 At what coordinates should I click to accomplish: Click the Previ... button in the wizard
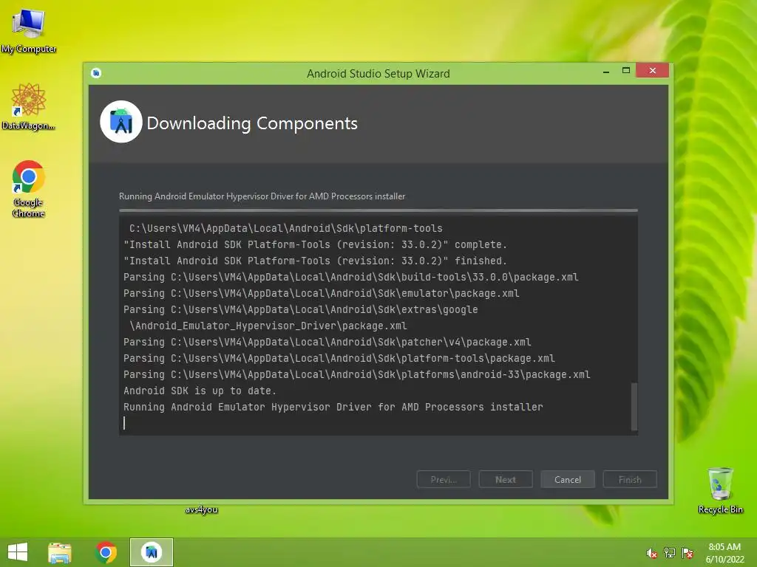point(444,479)
